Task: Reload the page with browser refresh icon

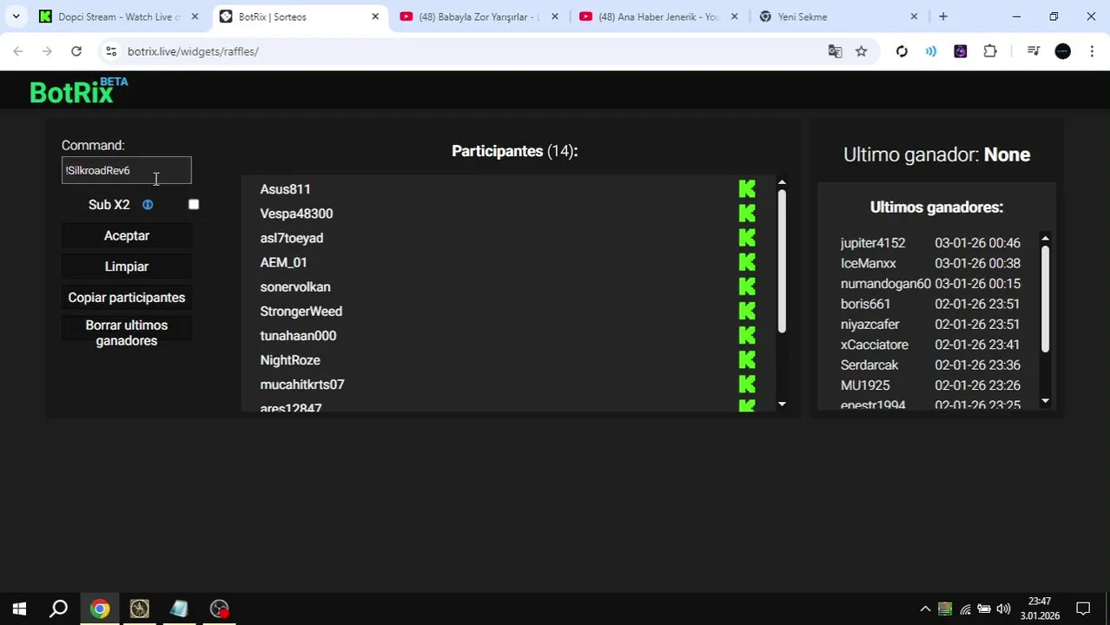Action: pyautogui.click(x=76, y=51)
